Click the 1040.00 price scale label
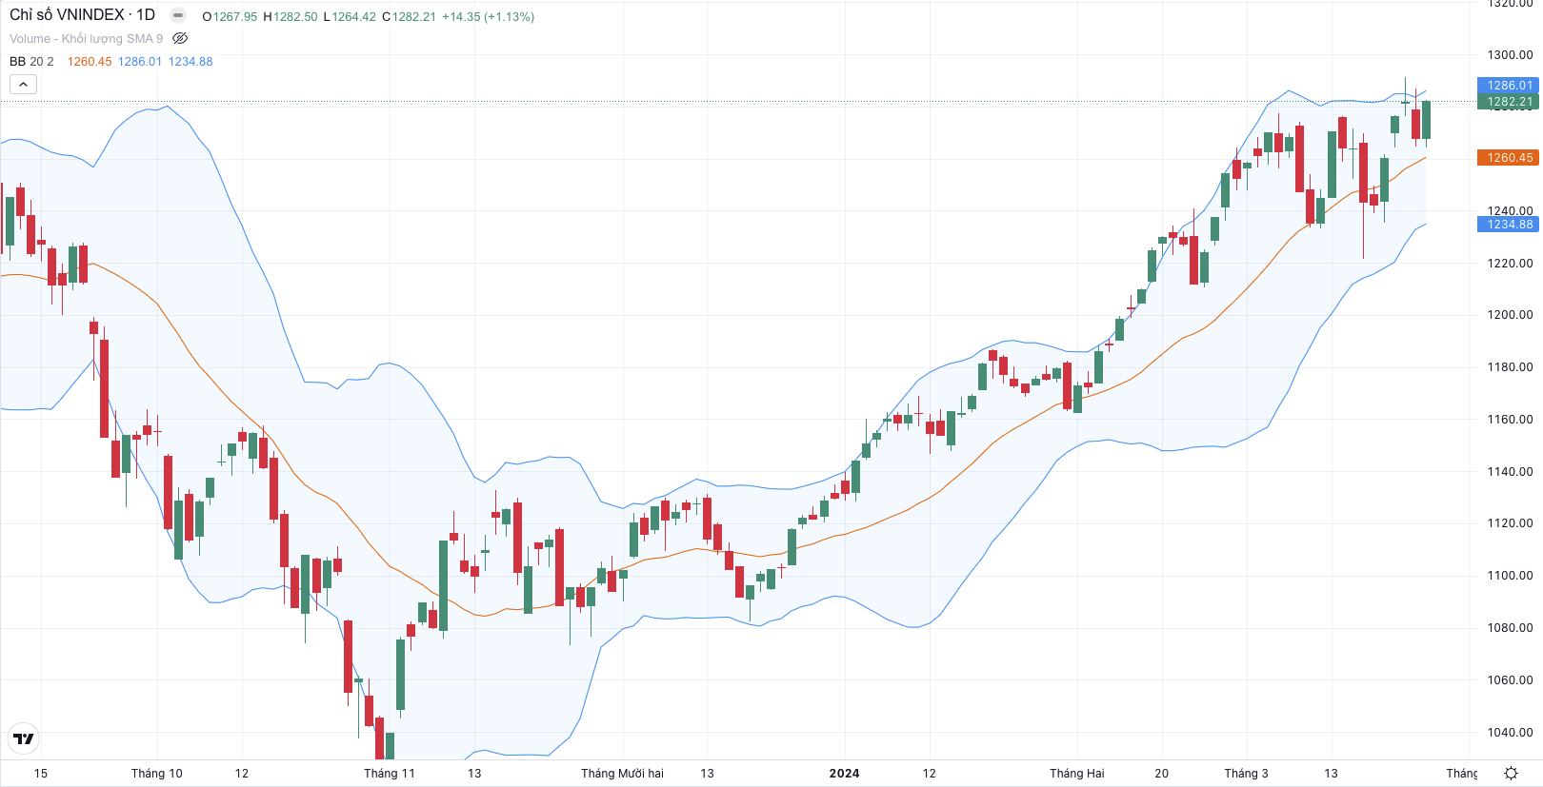Viewport: 1543px width, 787px height. [x=1511, y=733]
